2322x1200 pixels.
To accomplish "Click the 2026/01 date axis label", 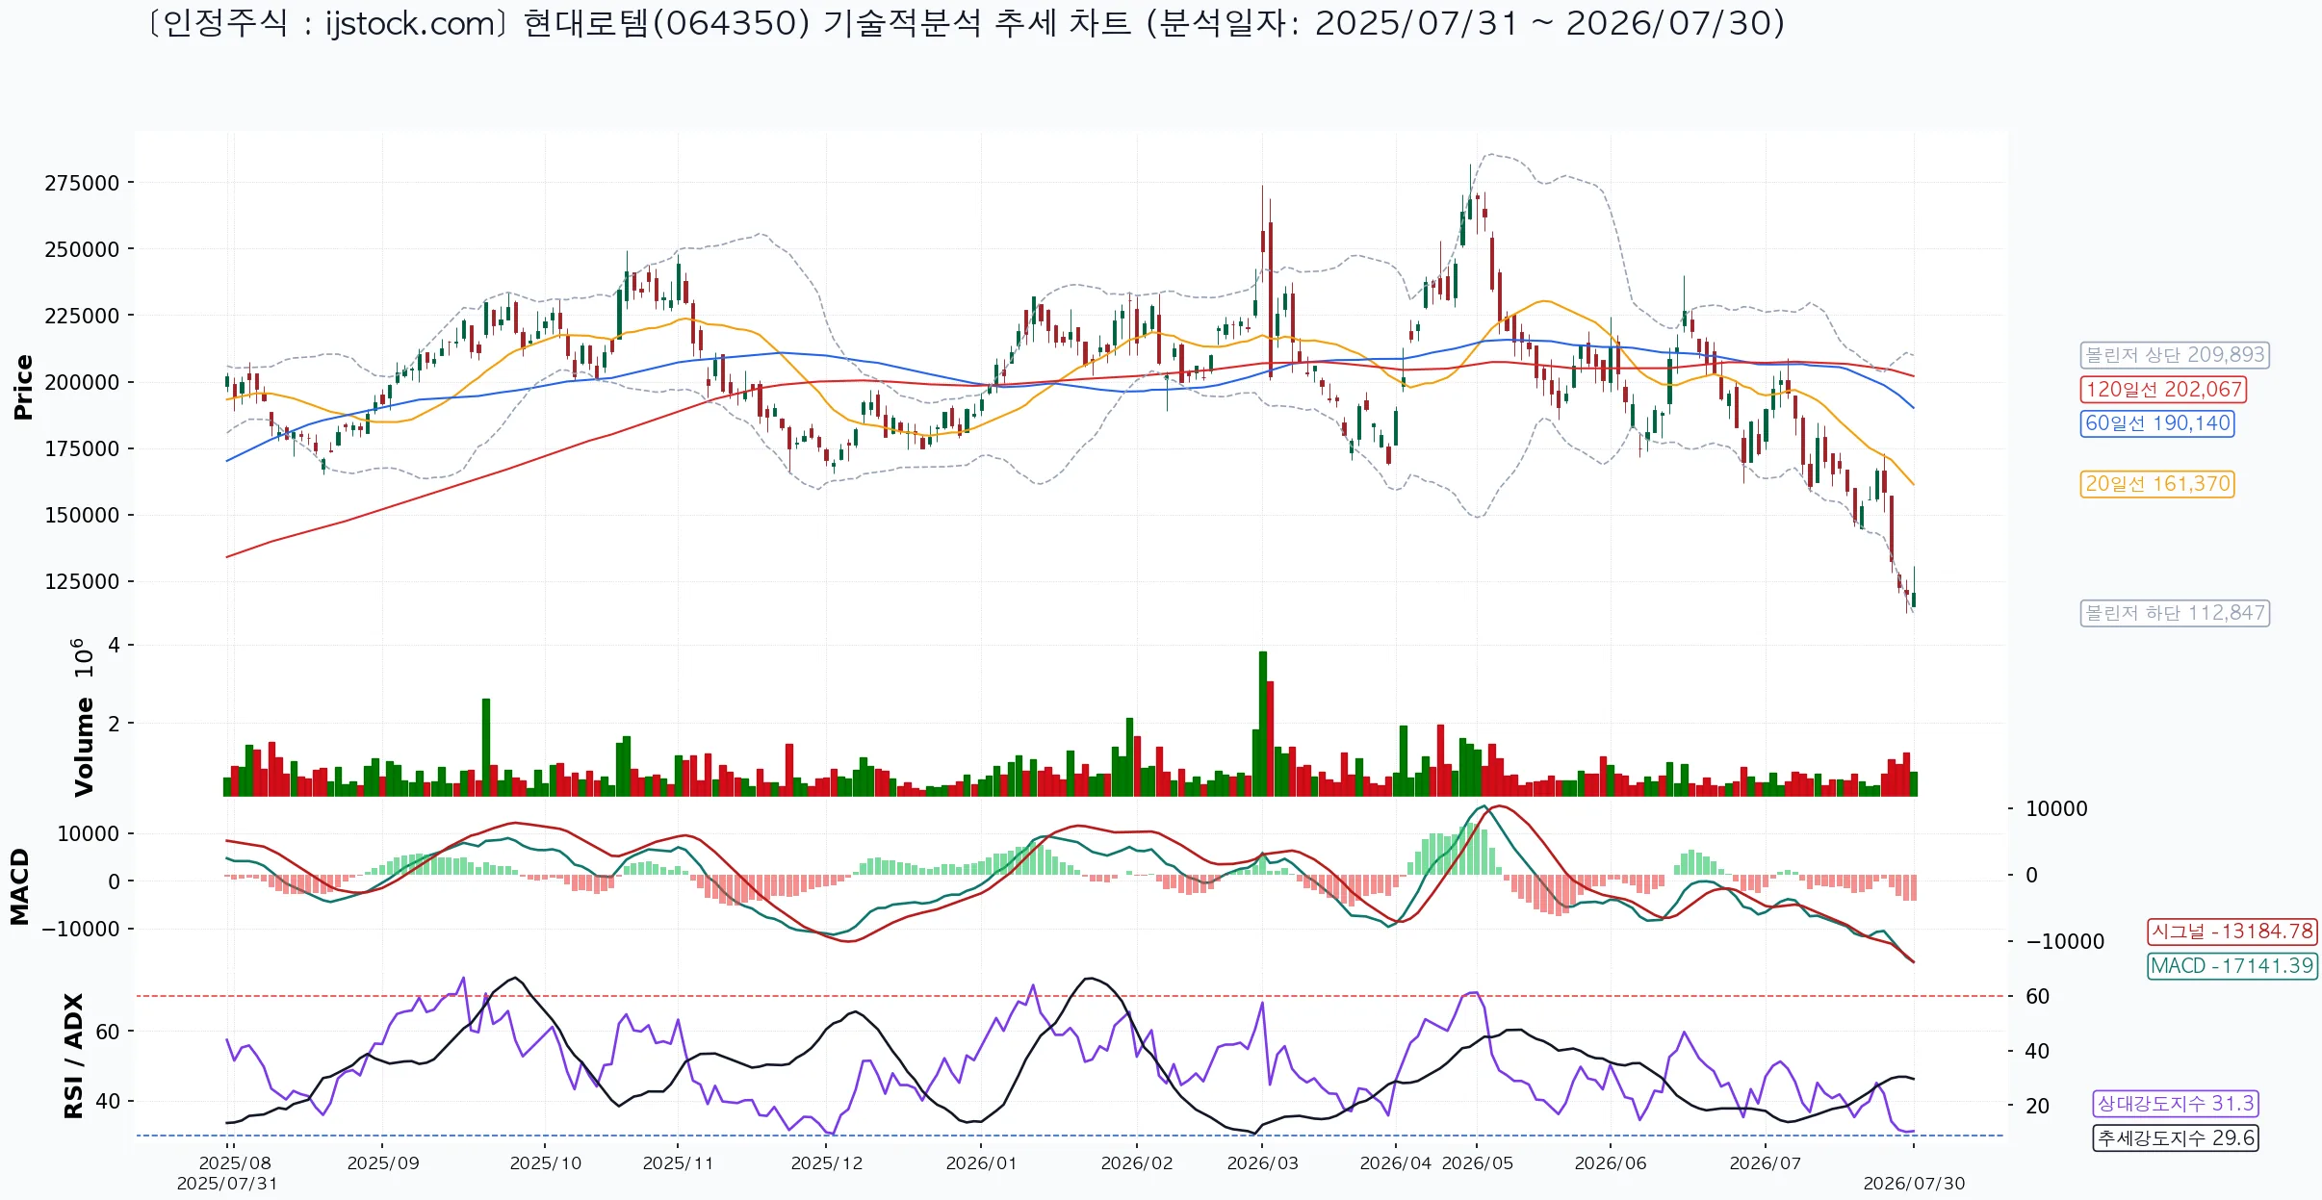I will click(x=981, y=1163).
